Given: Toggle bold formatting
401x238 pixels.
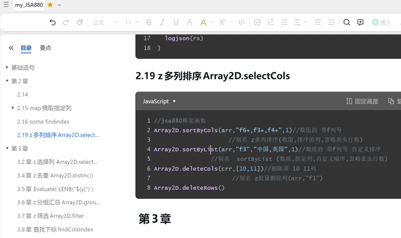Looking at the screenshot, I should click(x=148, y=23).
